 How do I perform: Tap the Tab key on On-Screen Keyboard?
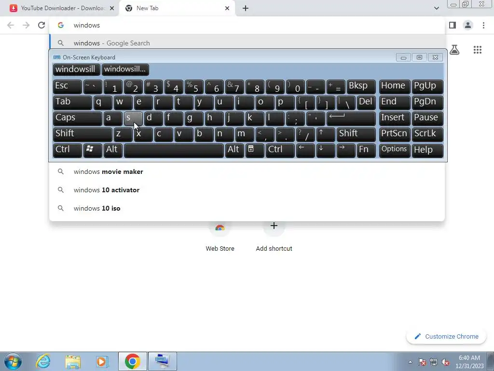click(x=72, y=102)
